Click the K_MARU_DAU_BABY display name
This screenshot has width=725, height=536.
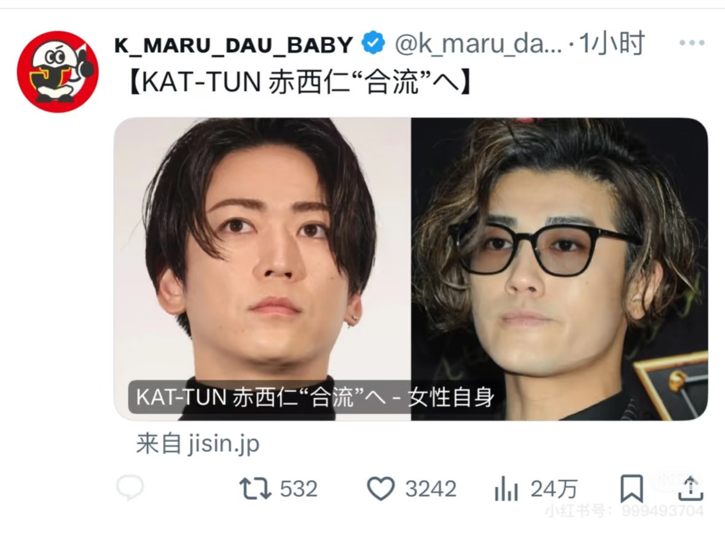(233, 45)
